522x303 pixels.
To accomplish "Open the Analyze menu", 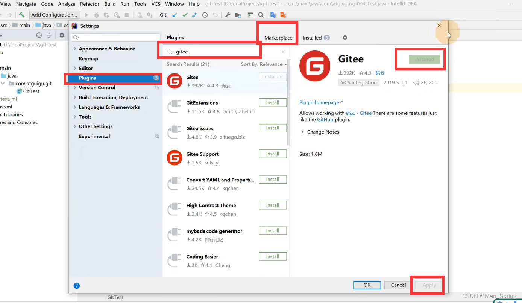I will point(67,4).
